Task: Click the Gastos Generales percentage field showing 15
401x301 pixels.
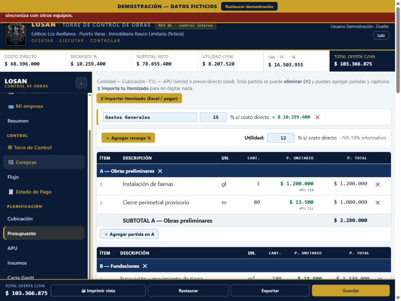Action: pyautogui.click(x=214, y=117)
